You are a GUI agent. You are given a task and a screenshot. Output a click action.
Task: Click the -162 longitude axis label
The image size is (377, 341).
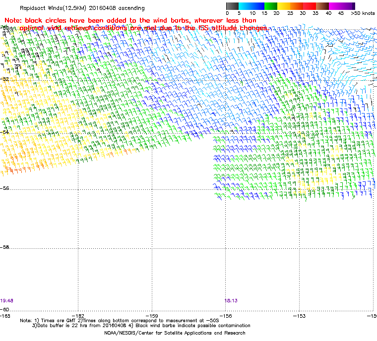pyautogui.click(x=78, y=316)
